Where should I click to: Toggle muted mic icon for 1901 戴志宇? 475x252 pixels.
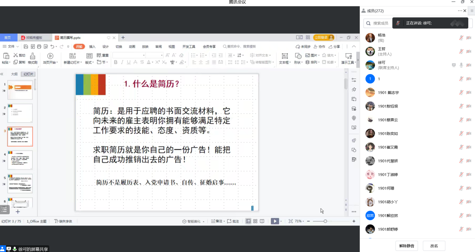tap(461, 92)
